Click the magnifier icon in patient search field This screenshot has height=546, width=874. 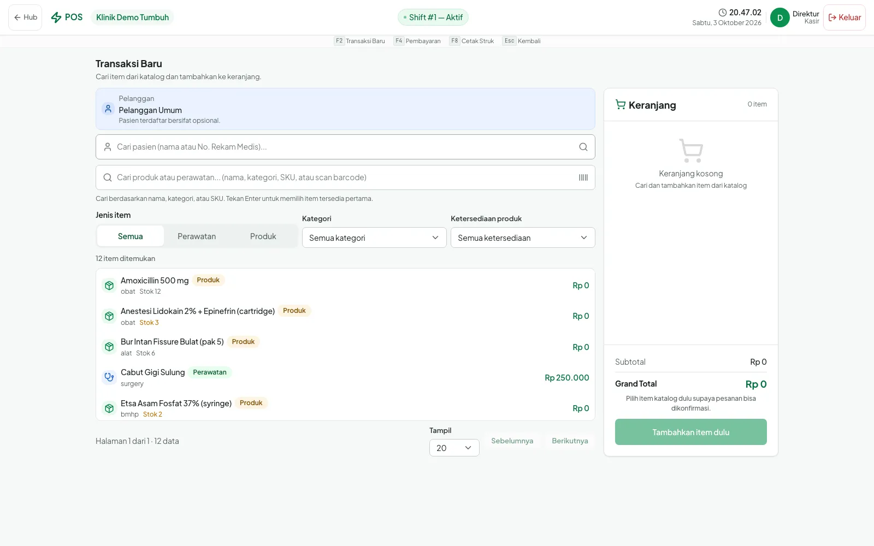point(583,147)
